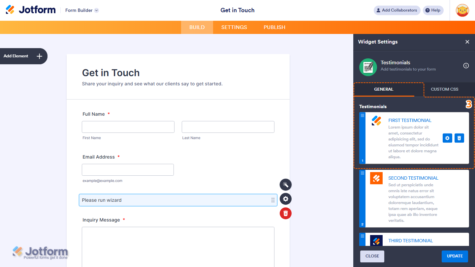Focus the Last Name input box
This screenshot has width=475, height=267.
click(x=228, y=127)
